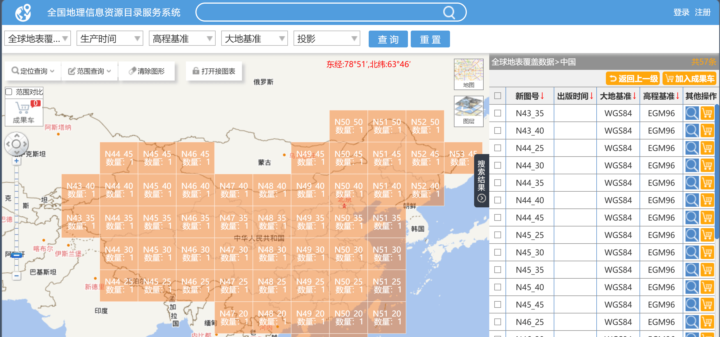Viewport: 720px width, 337px height.
Task: Click the results list vertical scrollbar
Action: point(717,171)
